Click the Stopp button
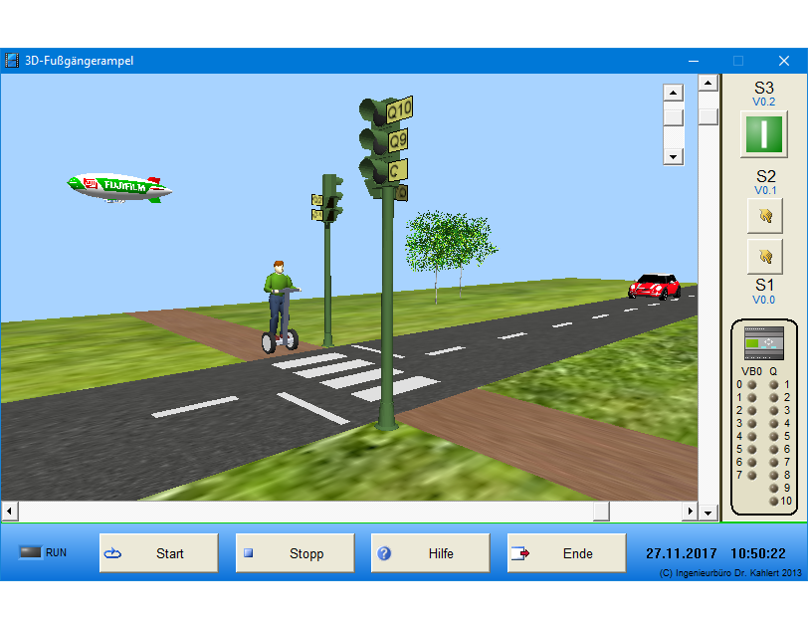This screenshot has height=622, width=808. click(295, 553)
